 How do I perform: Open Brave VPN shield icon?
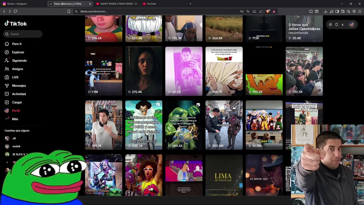click(x=354, y=11)
